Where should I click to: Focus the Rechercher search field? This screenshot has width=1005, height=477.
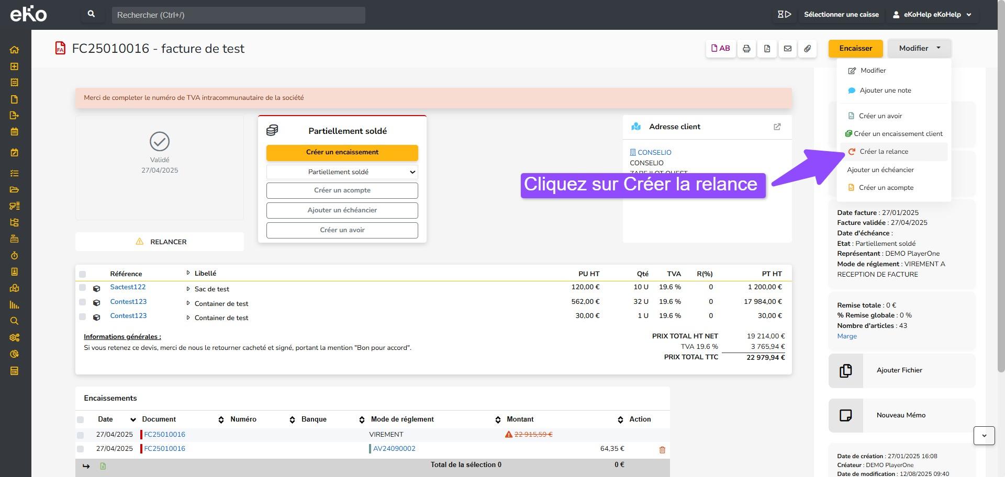click(x=238, y=15)
